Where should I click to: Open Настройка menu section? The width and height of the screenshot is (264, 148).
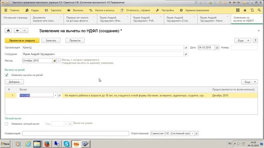click(165, 10)
